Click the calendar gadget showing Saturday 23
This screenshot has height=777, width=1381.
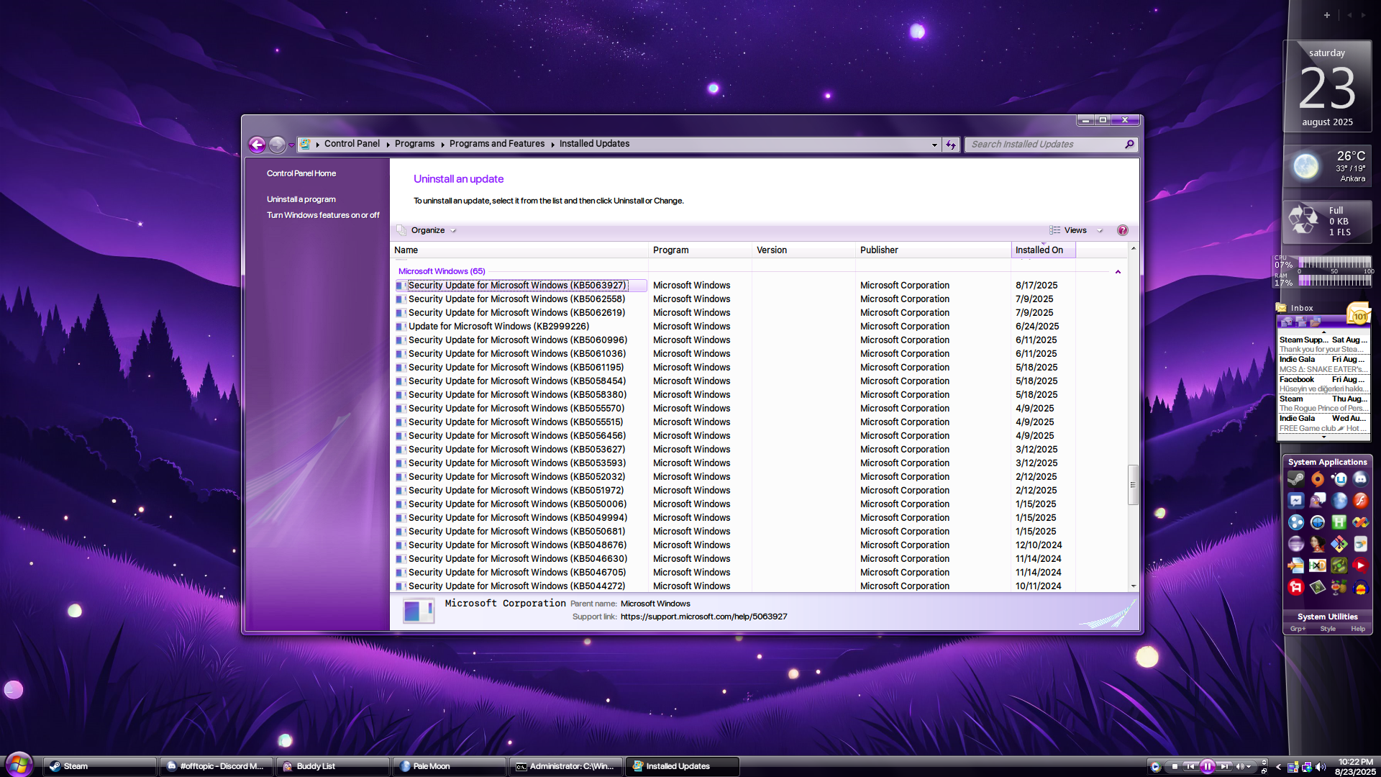tap(1327, 86)
